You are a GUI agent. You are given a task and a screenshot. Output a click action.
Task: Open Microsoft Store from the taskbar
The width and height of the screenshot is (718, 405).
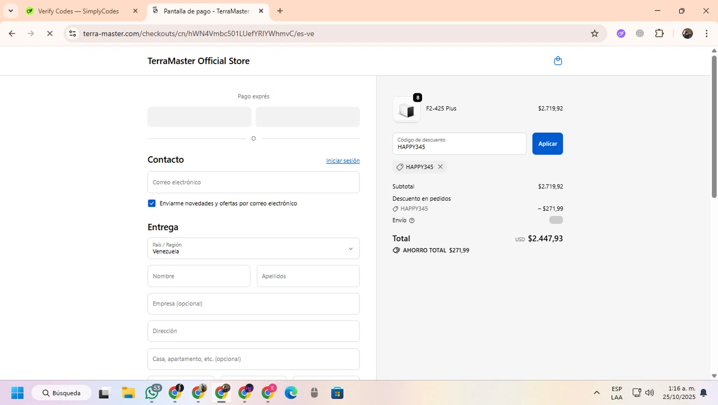(x=337, y=393)
